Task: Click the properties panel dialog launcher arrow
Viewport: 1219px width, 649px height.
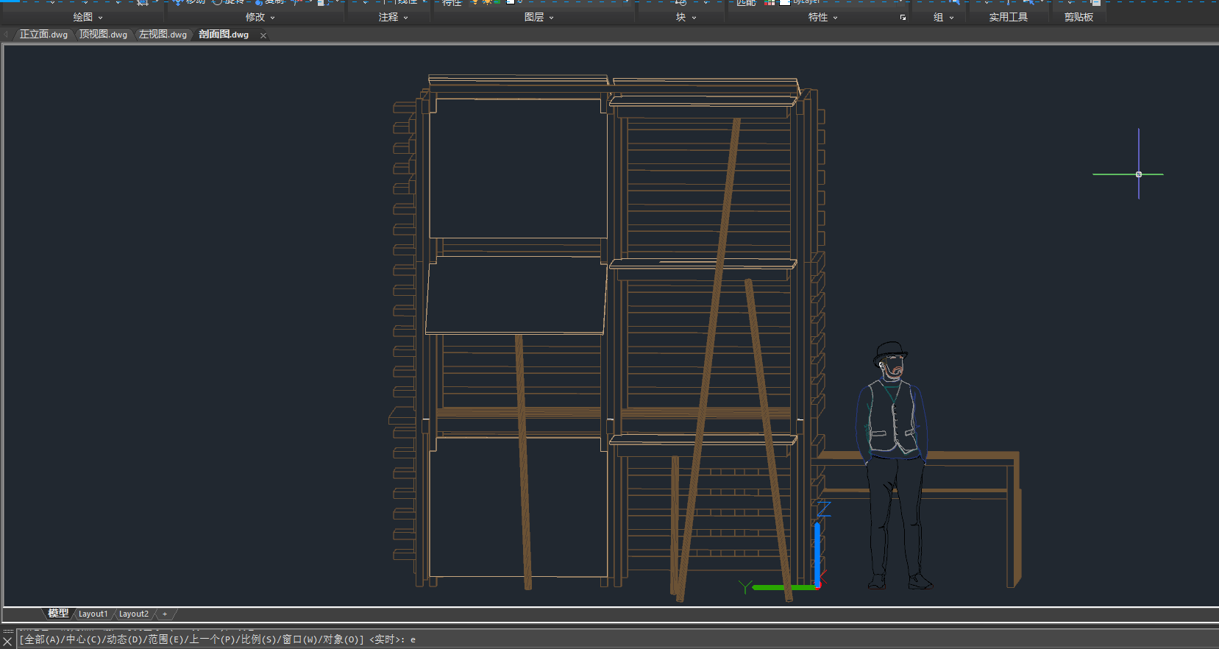Action: [x=903, y=18]
